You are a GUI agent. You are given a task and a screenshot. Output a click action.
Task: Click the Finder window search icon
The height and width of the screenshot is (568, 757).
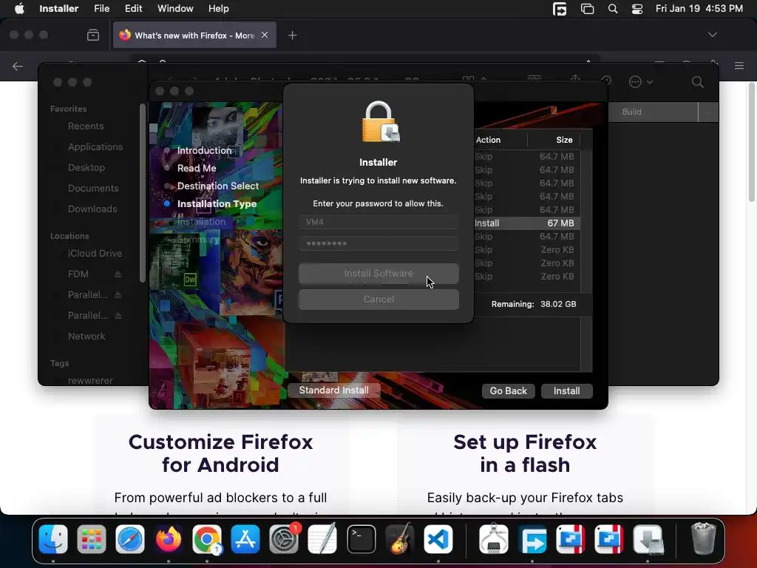[697, 82]
